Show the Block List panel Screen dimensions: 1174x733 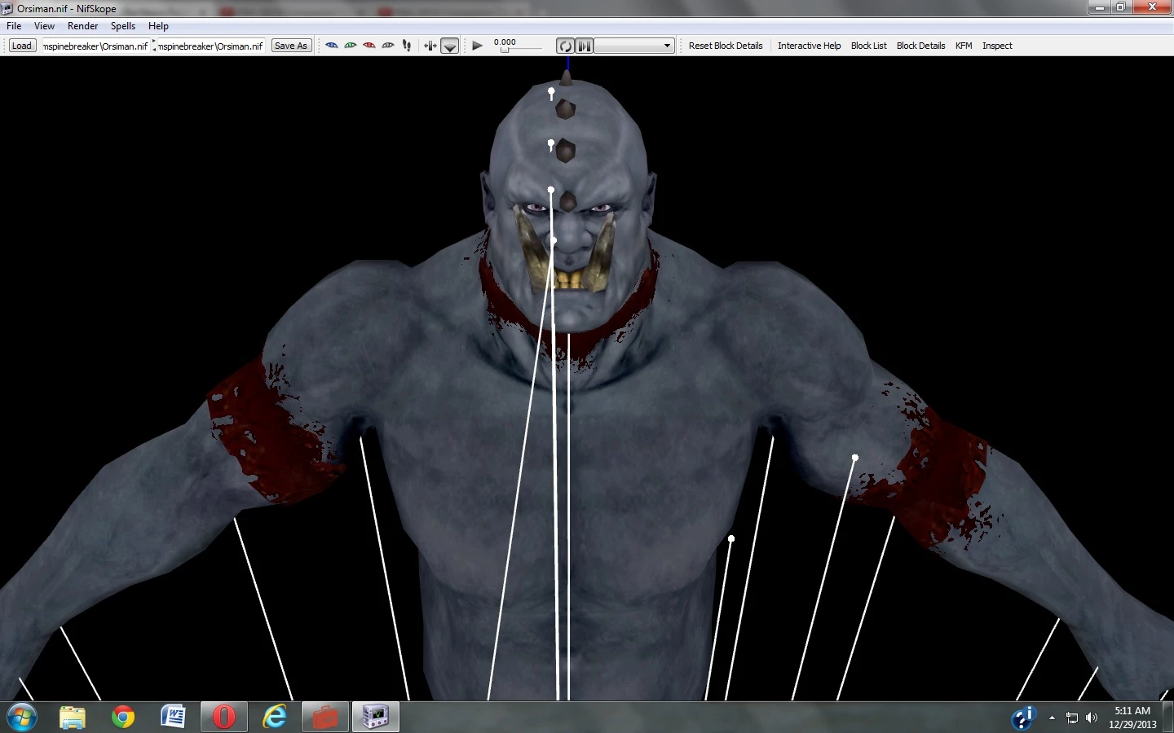pos(868,46)
